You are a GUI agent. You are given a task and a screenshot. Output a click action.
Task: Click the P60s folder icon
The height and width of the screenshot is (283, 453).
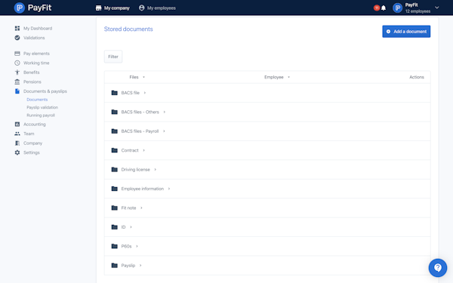tap(115, 246)
